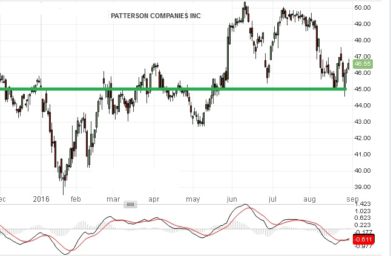Click the PATTERSON COMPANIES INC chart title
This screenshot has width=391, height=256.
(x=156, y=16)
